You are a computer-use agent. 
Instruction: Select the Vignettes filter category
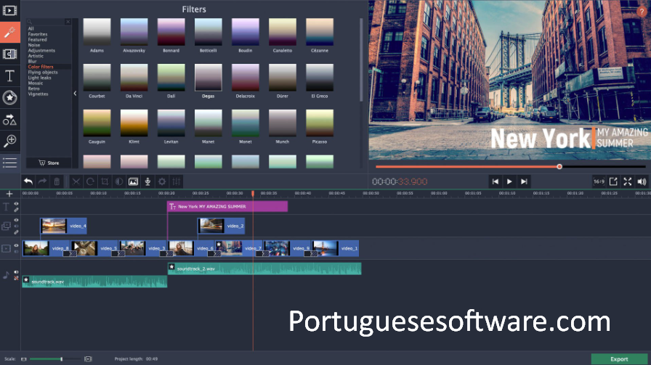coord(39,94)
